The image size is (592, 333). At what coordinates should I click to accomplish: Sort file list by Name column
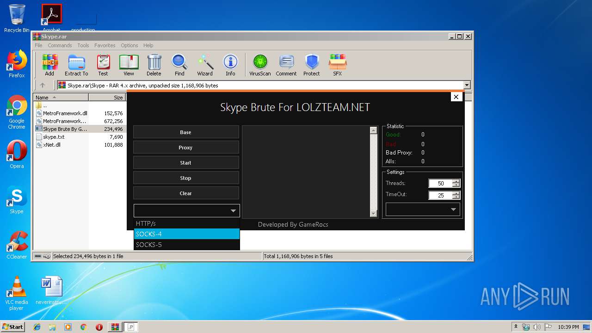coord(61,97)
